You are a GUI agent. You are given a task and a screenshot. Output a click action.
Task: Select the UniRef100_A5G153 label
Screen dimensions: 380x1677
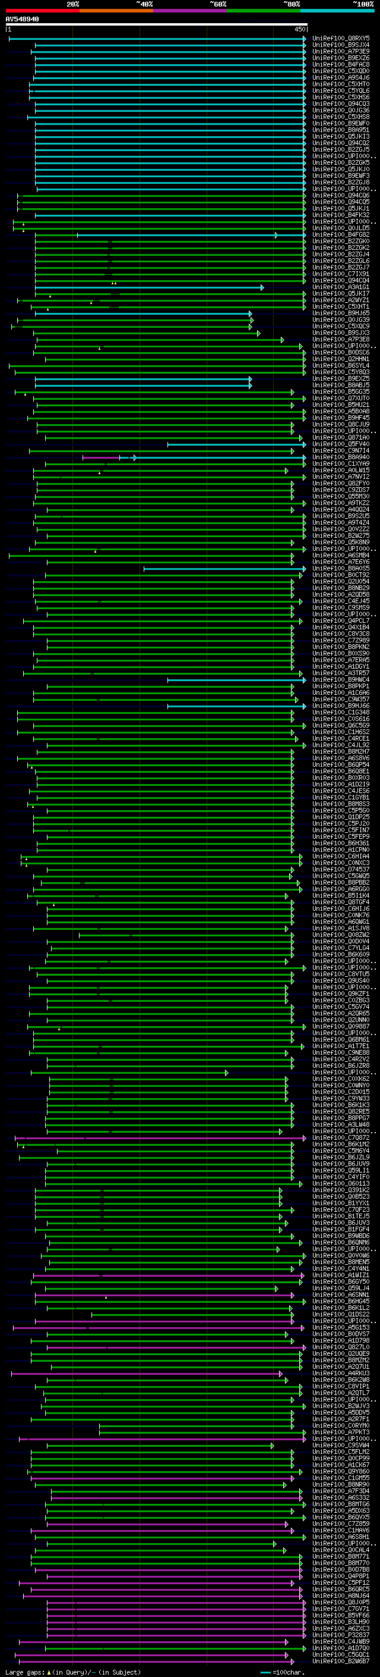tap(341, 1327)
